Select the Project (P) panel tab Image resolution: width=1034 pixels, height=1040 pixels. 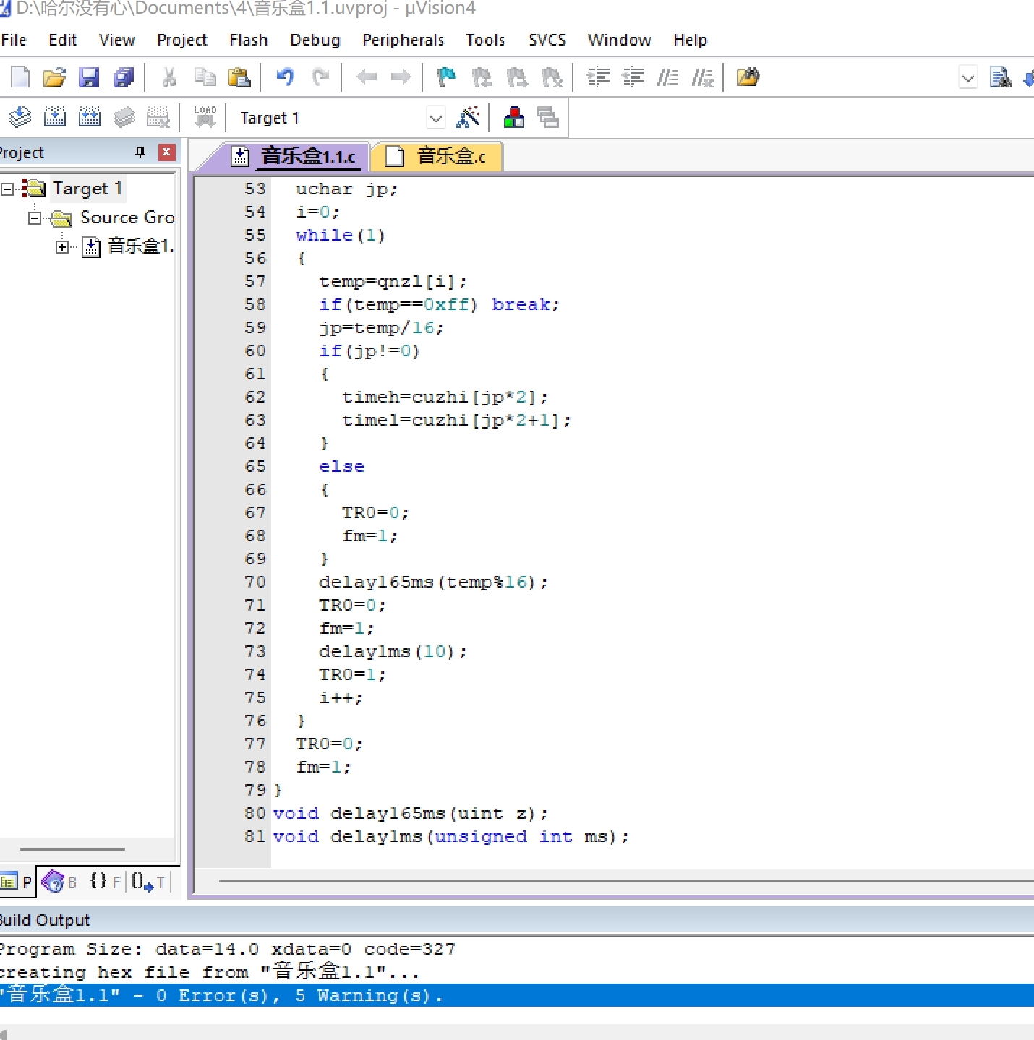click(17, 882)
